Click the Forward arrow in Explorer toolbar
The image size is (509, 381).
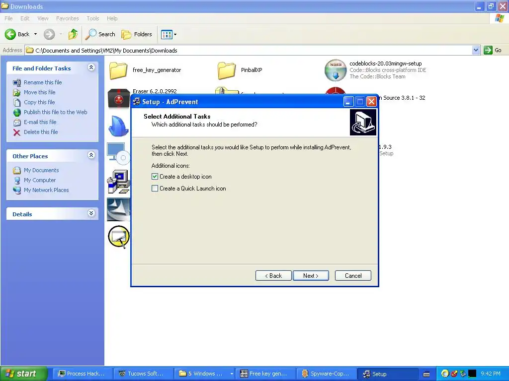click(x=49, y=34)
